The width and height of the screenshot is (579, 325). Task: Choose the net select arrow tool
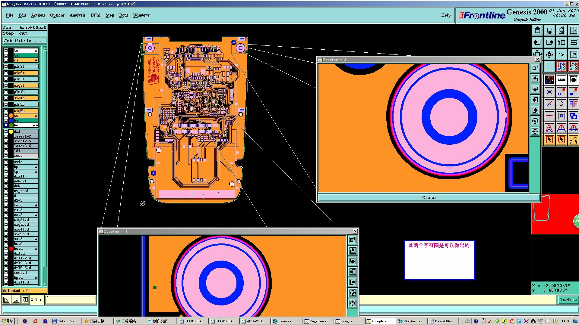click(573, 140)
